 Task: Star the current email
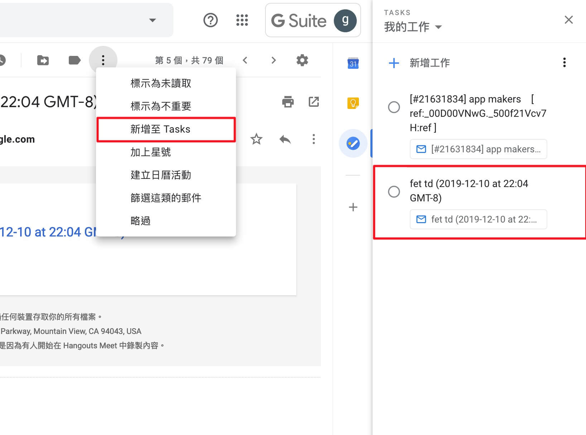(256, 139)
